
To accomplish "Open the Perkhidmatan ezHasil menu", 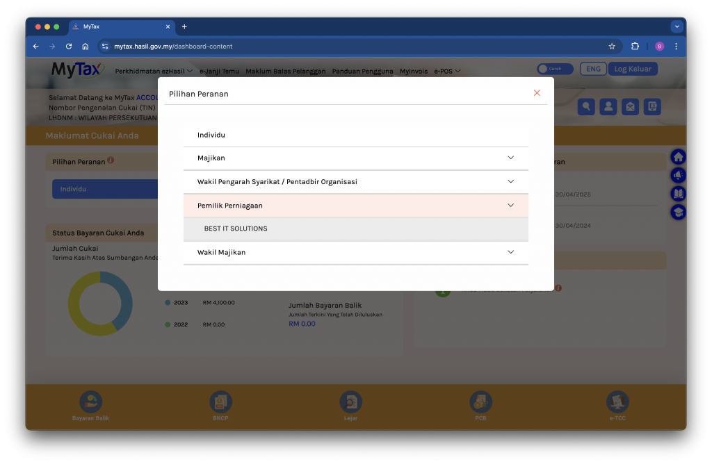I will pos(154,71).
